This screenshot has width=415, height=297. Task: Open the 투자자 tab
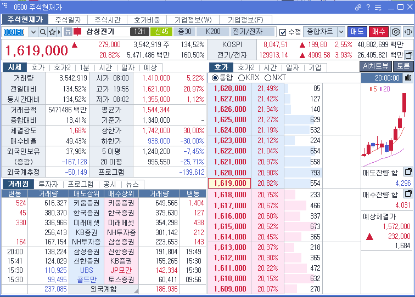(48, 184)
